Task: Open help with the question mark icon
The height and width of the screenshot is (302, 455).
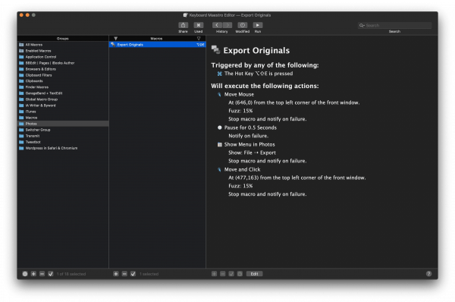Action: click(428, 274)
